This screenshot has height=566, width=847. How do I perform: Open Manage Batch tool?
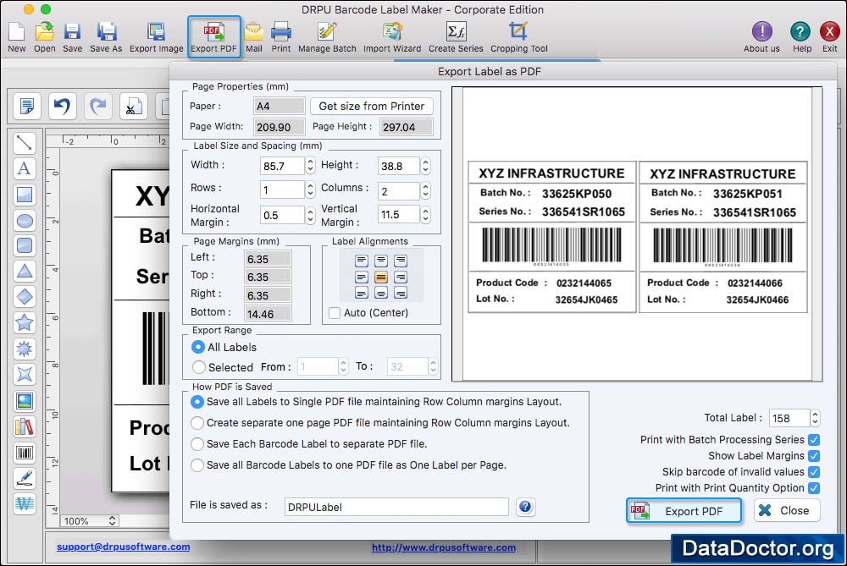pyautogui.click(x=327, y=37)
